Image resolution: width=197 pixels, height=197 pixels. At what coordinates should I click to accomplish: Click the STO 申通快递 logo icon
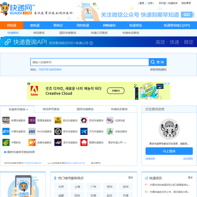point(6,120)
